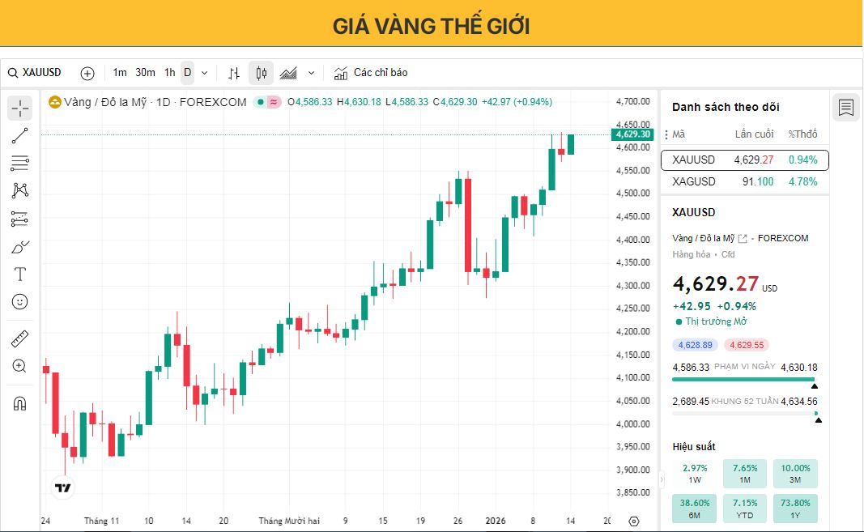Switch to the 1h timeframe

168,73
